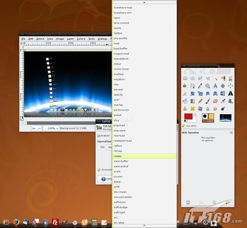
Task: Select the Shear tool in toolbox
Action: tap(208, 93)
